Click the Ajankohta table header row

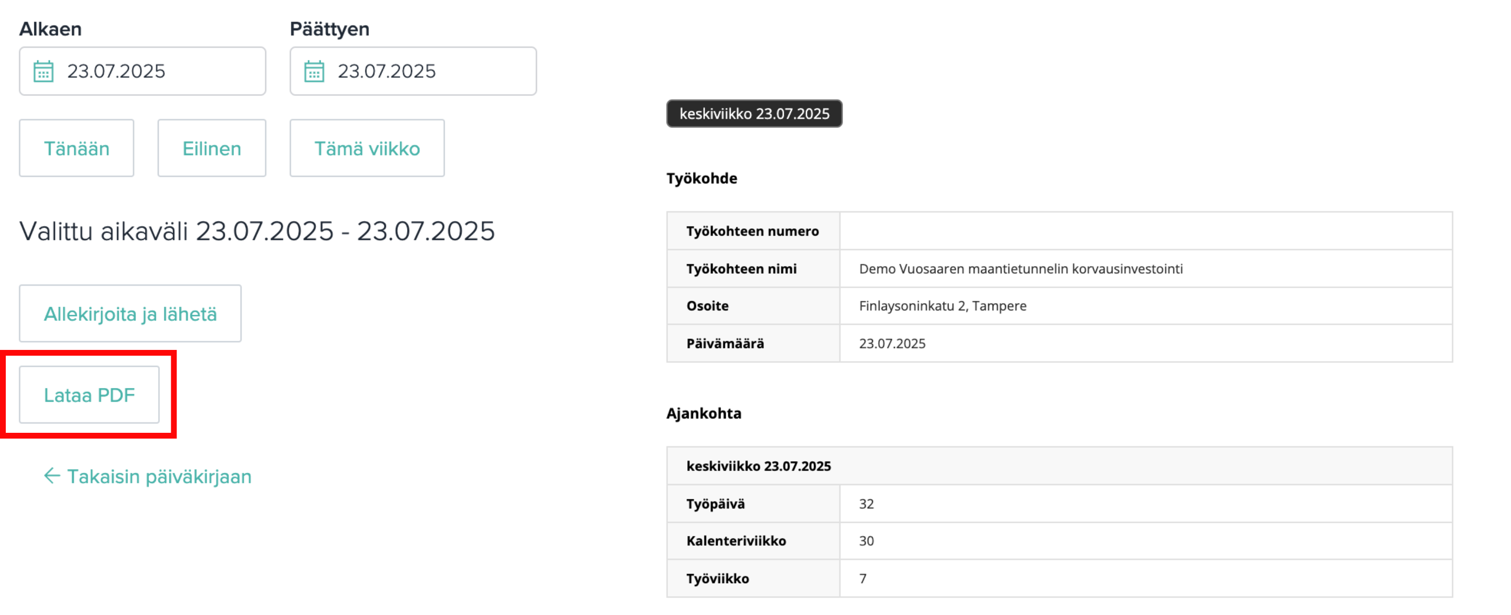[1060, 466]
